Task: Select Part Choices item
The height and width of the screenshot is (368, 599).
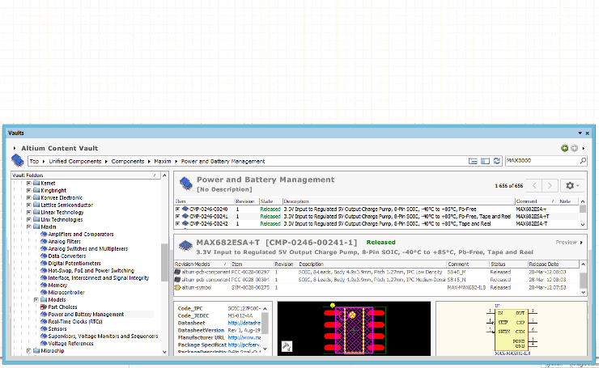Action: pos(62,307)
